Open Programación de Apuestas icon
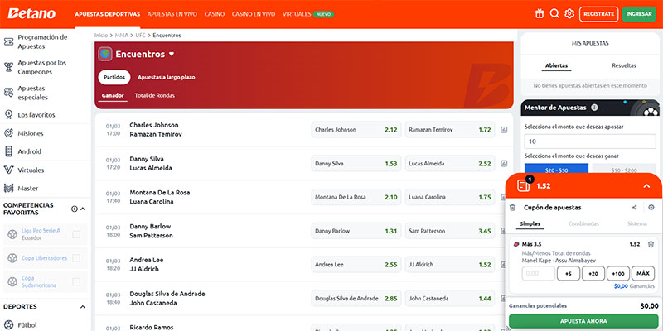663x331 pixels. 8,42
